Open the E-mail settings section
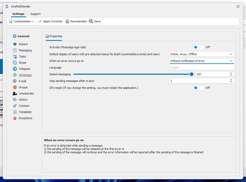246x182 pixels. pos(20,81)
